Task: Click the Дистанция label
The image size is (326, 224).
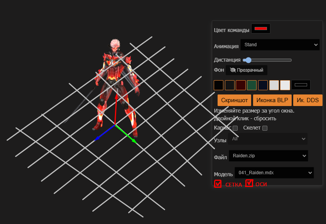Action: [227, 60]
